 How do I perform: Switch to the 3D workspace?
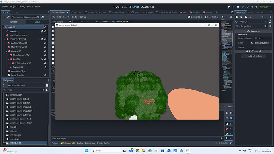[124, 7]
